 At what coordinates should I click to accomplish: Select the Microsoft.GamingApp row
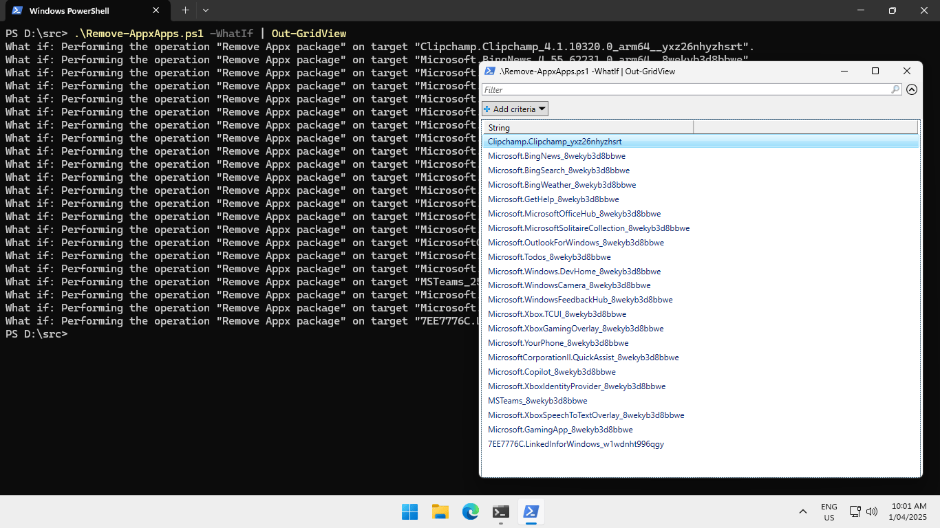[x=701, y=430]
